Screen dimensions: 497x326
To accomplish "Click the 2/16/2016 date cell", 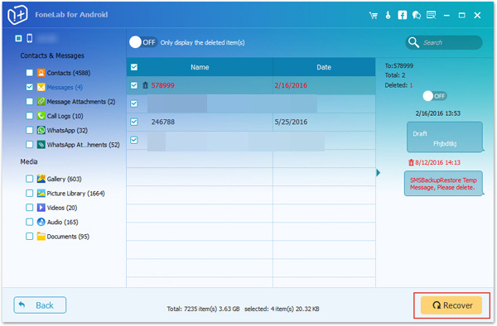I will pyautogui.click(x=291, y=85).
